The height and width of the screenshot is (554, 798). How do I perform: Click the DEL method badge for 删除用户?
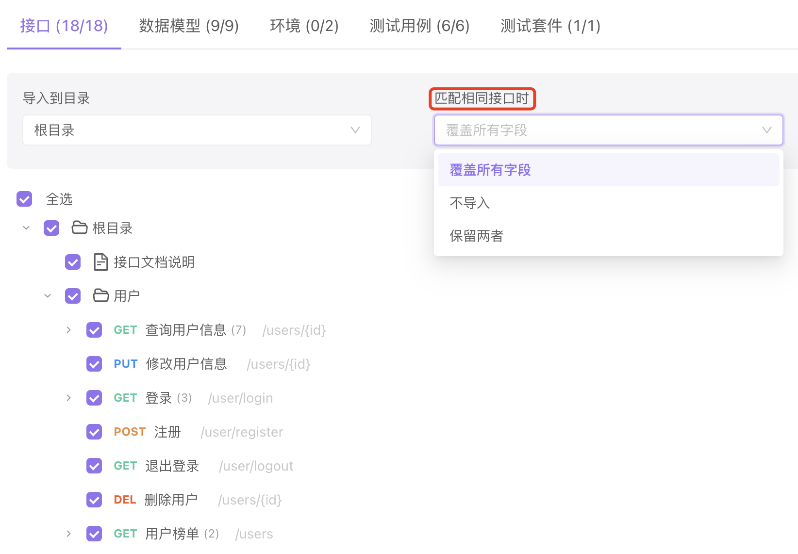[x=125, y=500]
